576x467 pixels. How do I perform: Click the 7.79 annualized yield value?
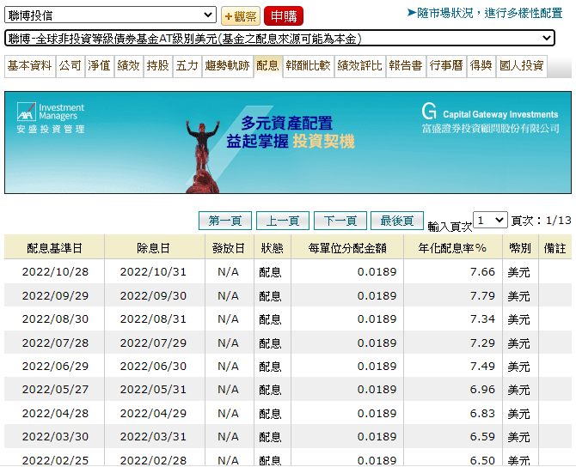482,295
